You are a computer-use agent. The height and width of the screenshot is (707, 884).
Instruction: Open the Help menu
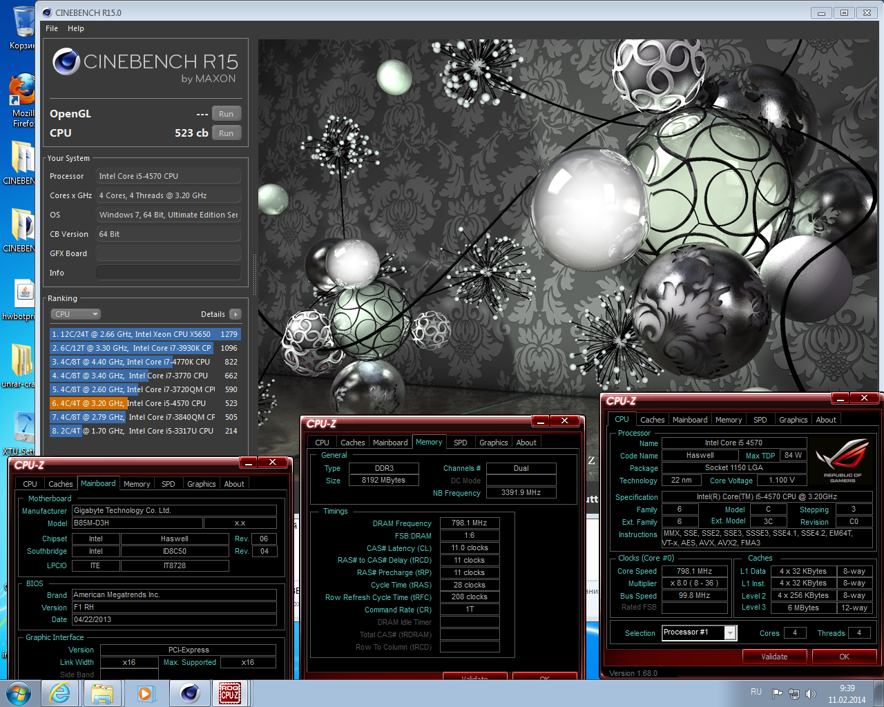tap(76, 28)
